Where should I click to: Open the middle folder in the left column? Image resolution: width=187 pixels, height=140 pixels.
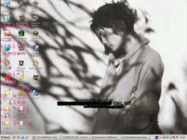click(7, 108)
